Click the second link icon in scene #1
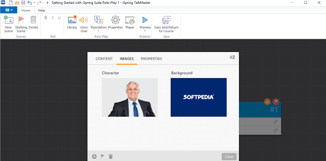 276,131
